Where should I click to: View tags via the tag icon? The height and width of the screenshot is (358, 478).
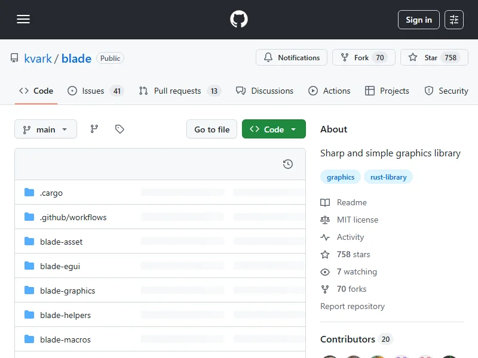119,129
